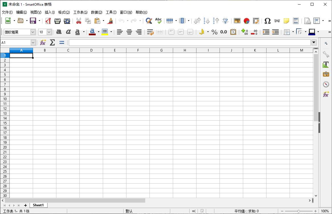
Task: Insert a chart with pie icon
Action: click(247, 21)
